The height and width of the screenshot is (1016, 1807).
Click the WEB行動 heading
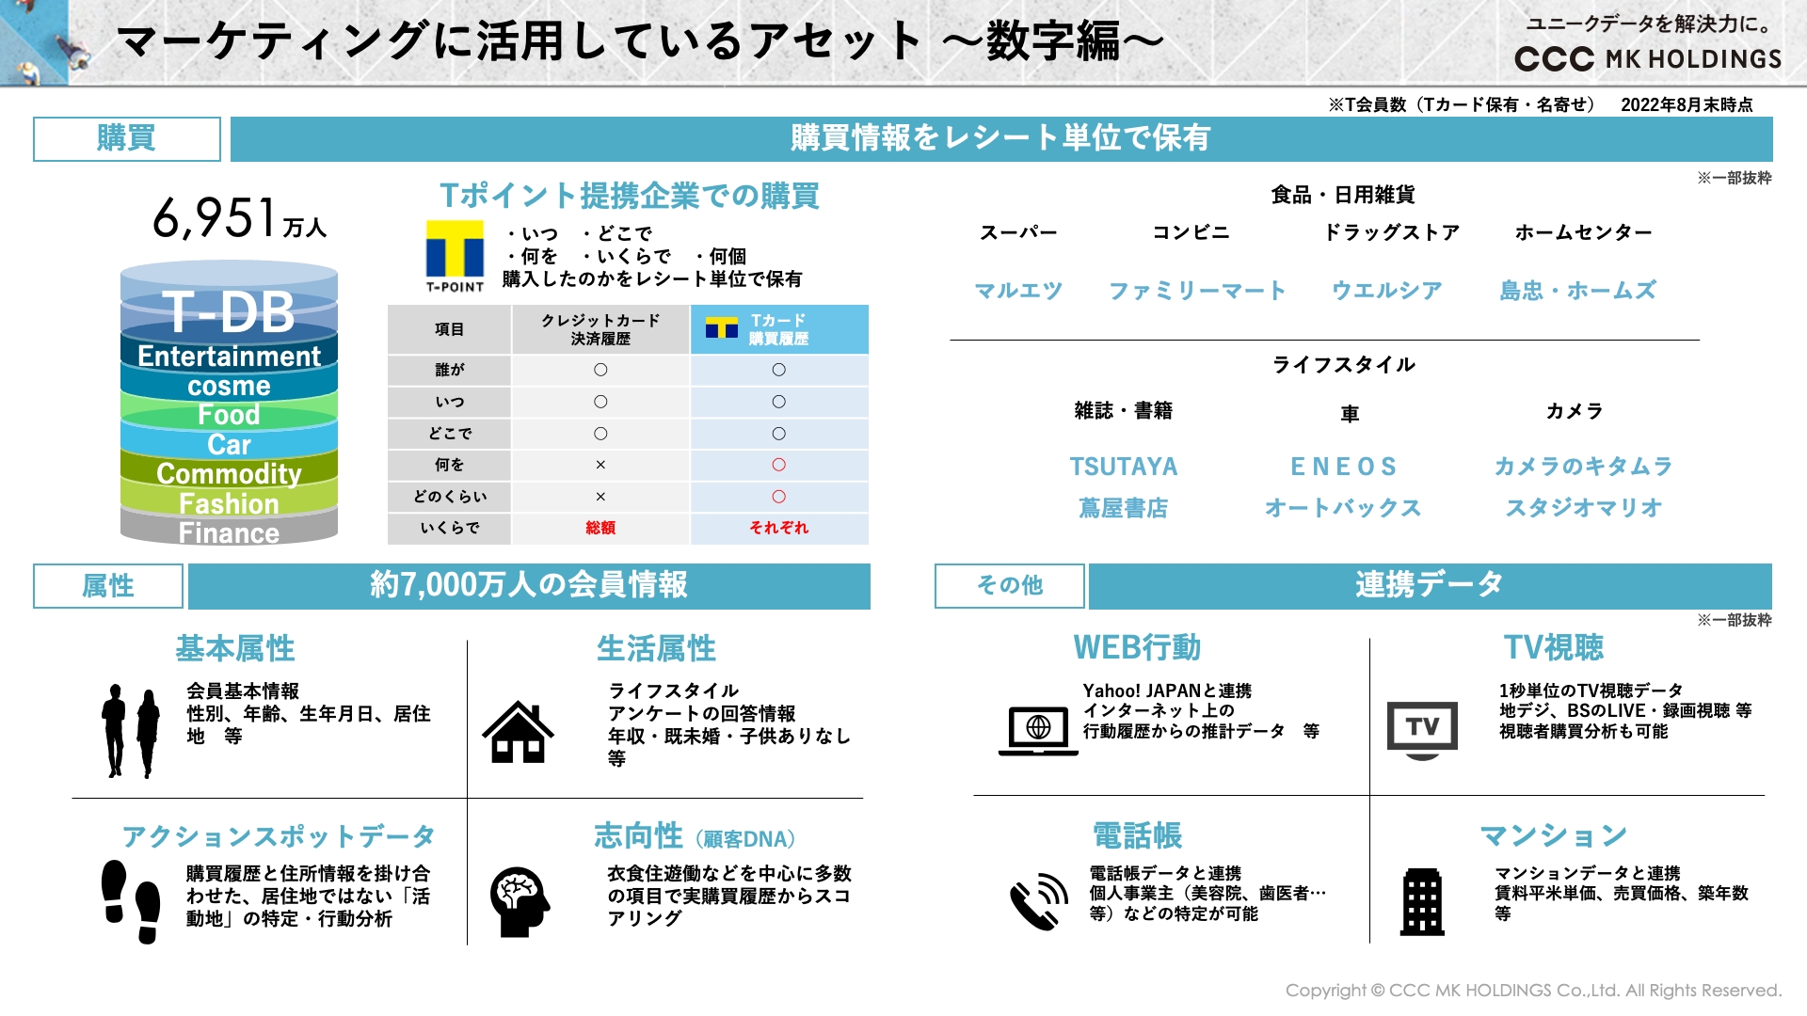point(1138,647)
